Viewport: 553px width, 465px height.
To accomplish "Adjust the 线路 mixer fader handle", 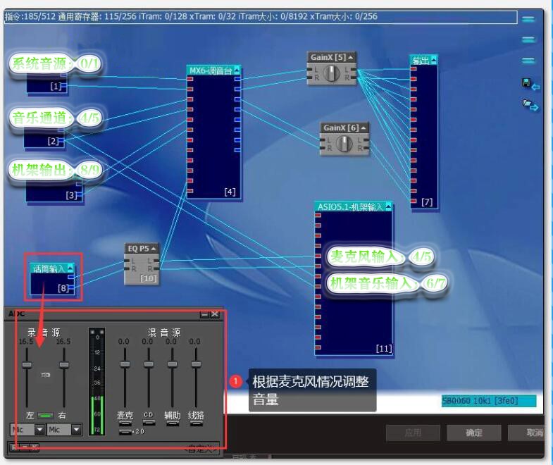I will coord(196,364).
